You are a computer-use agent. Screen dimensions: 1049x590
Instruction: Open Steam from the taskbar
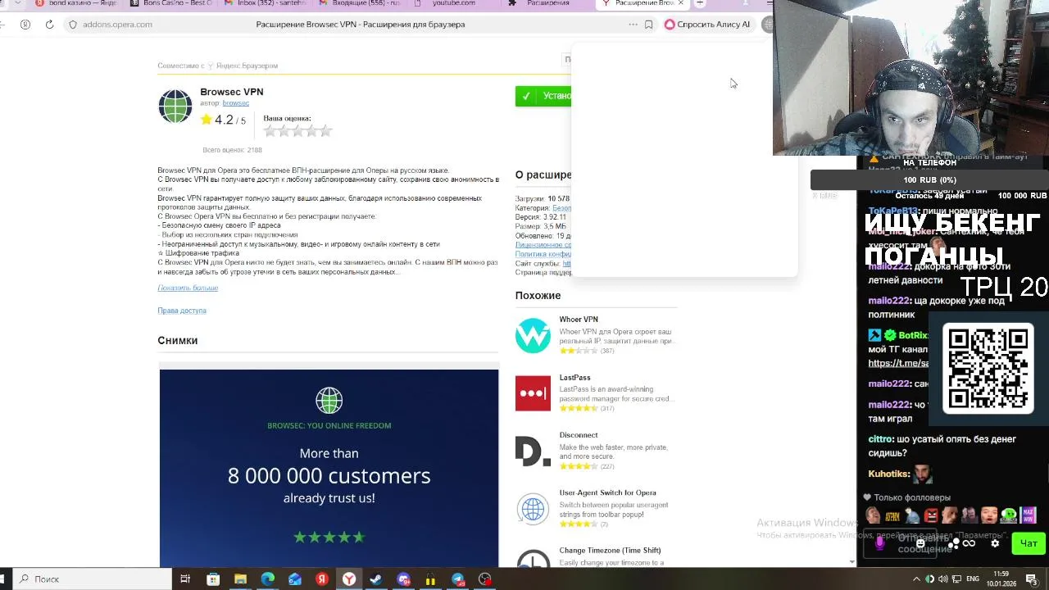click(376, 579)
